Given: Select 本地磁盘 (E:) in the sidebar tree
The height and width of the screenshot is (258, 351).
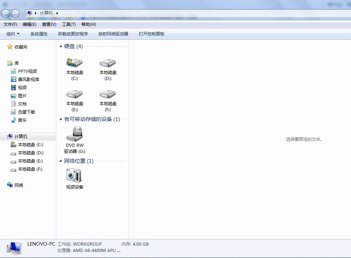Looking at the screenshot, I should pyautogui.click(x=30, y=161).
